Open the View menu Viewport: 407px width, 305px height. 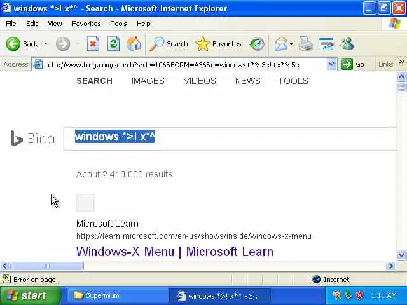pos(55,24)
